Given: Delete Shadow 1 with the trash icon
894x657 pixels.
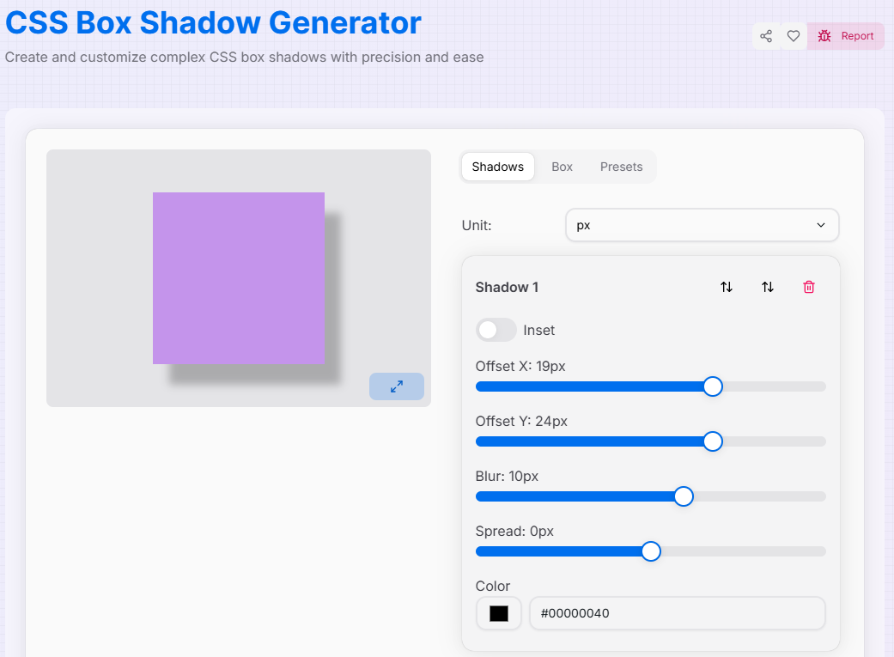Looking at the screenshot, I should pyautogui.click(x=808, y=287).
